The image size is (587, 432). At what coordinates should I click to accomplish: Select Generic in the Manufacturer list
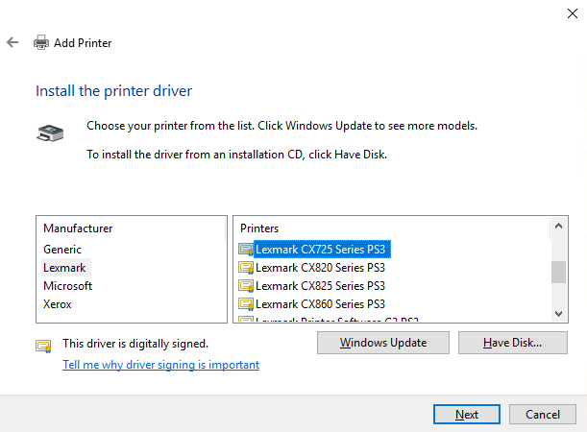point(62,250)
